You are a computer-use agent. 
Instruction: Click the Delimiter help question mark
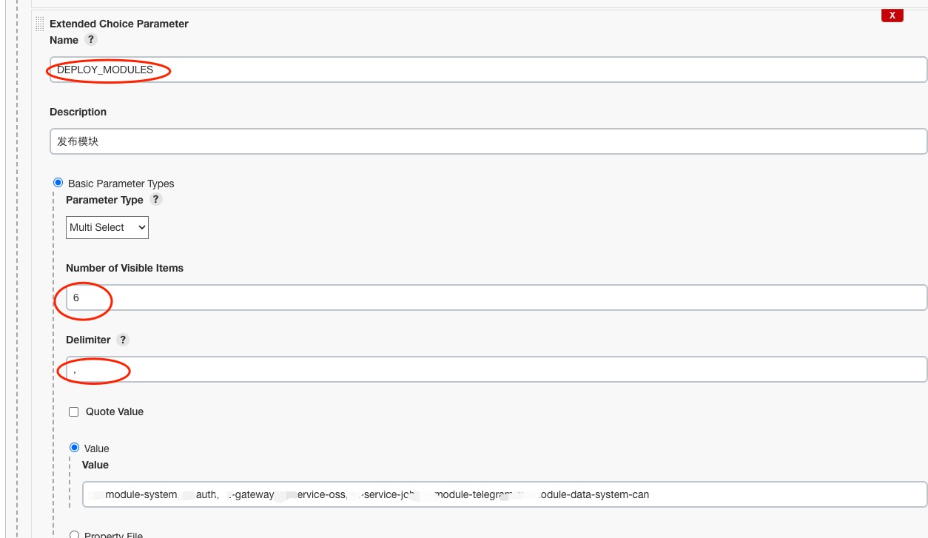(x=123, y=340)
